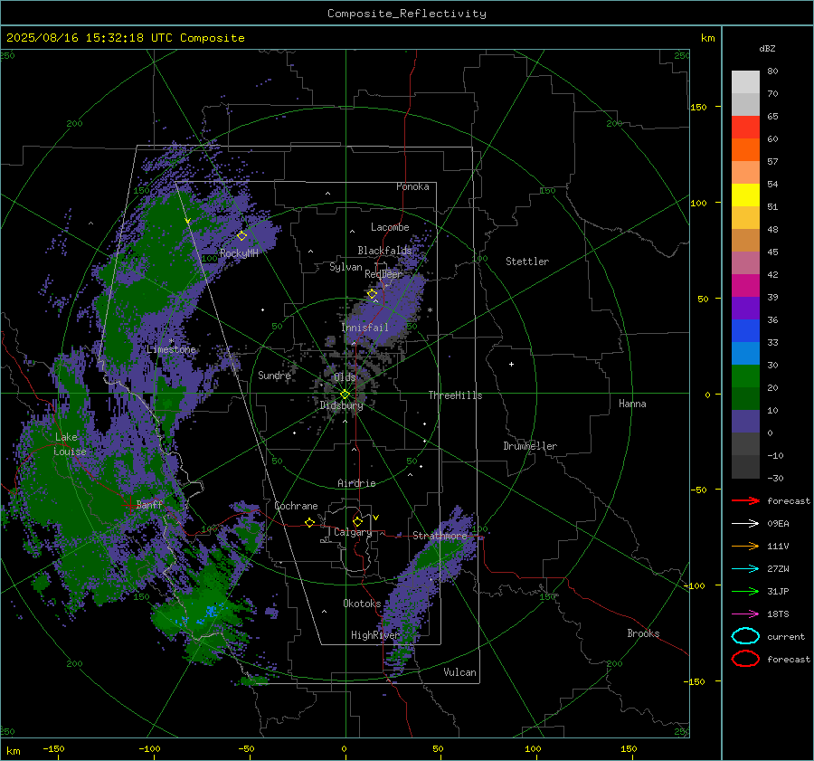The image size is (814, 761).
Task: Click the orange legend swatch between 60 and 57
Action: point(745,150)
